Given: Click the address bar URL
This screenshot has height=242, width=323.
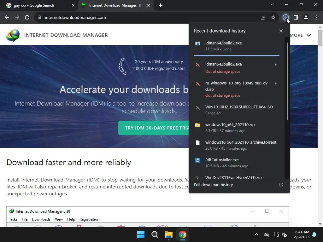Looking at the screenshot, I should click(x=75, y=18).
